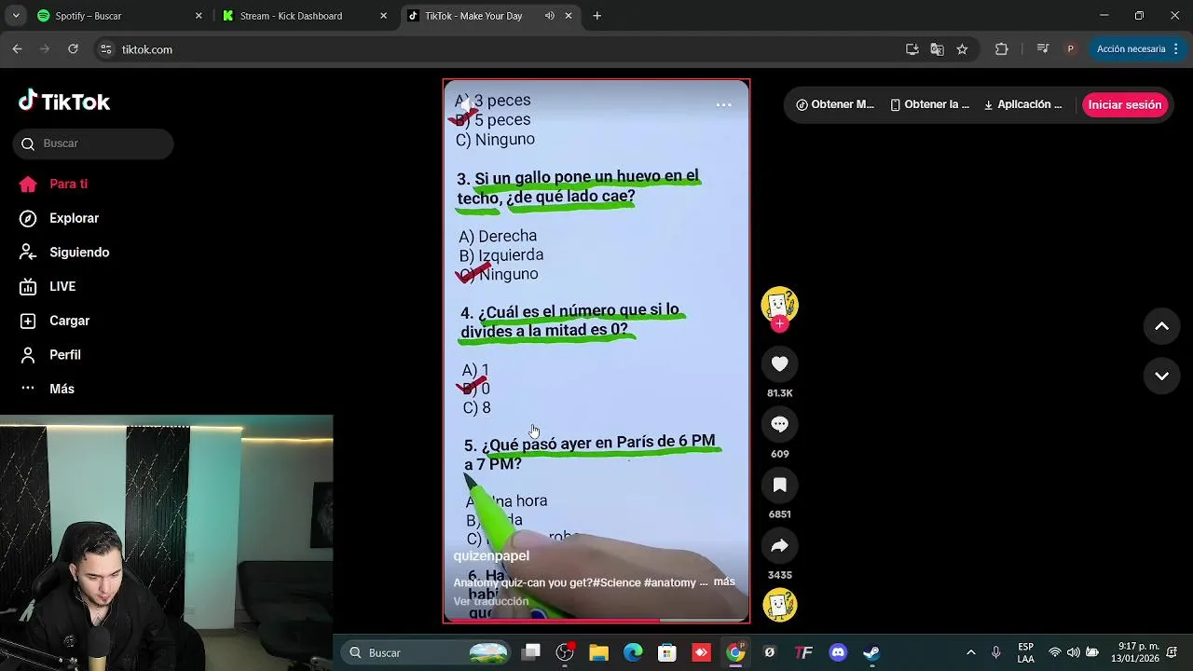
Task: Click the Obtener M... button
Action: [835, 105]
